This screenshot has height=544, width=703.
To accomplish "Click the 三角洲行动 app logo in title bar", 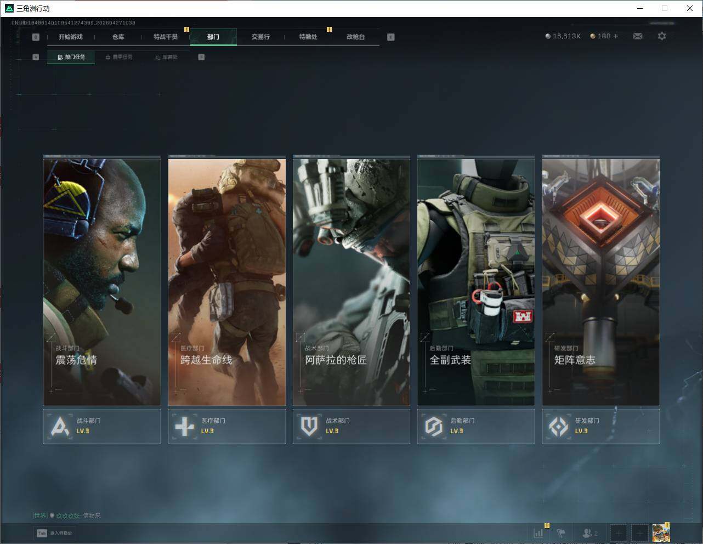I will pyautogui.click(x=9, y=8).
